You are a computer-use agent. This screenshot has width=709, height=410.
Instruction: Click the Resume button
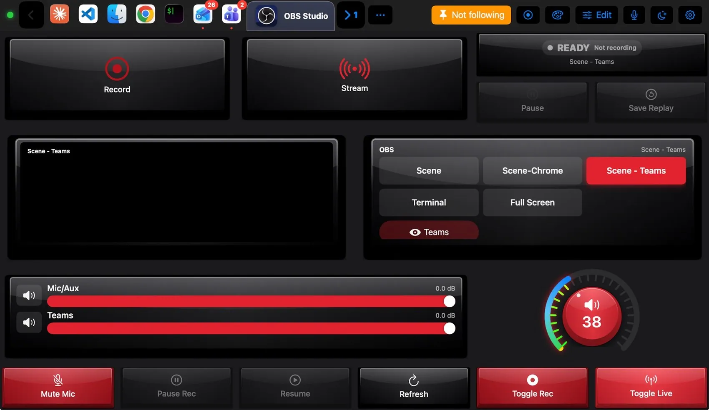tap(295, 387)
